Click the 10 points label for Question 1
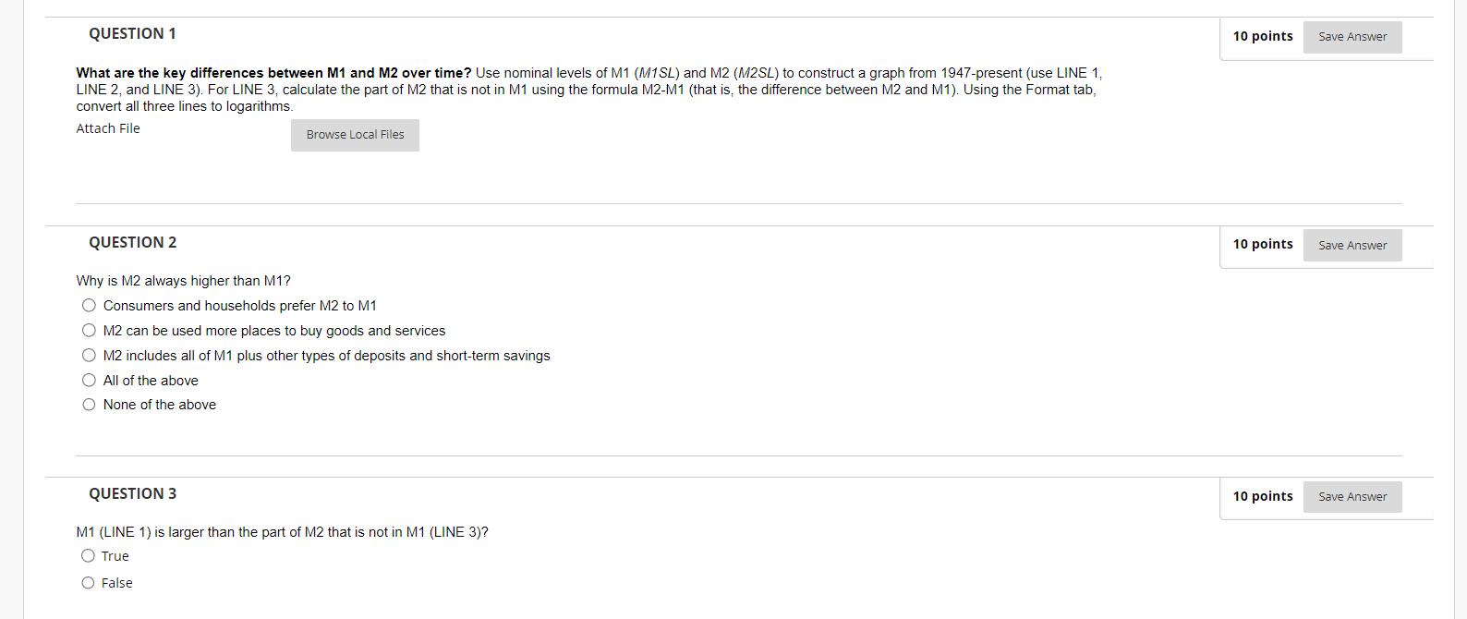This screenshot has width=1467, height=619. coord(1262,36)
